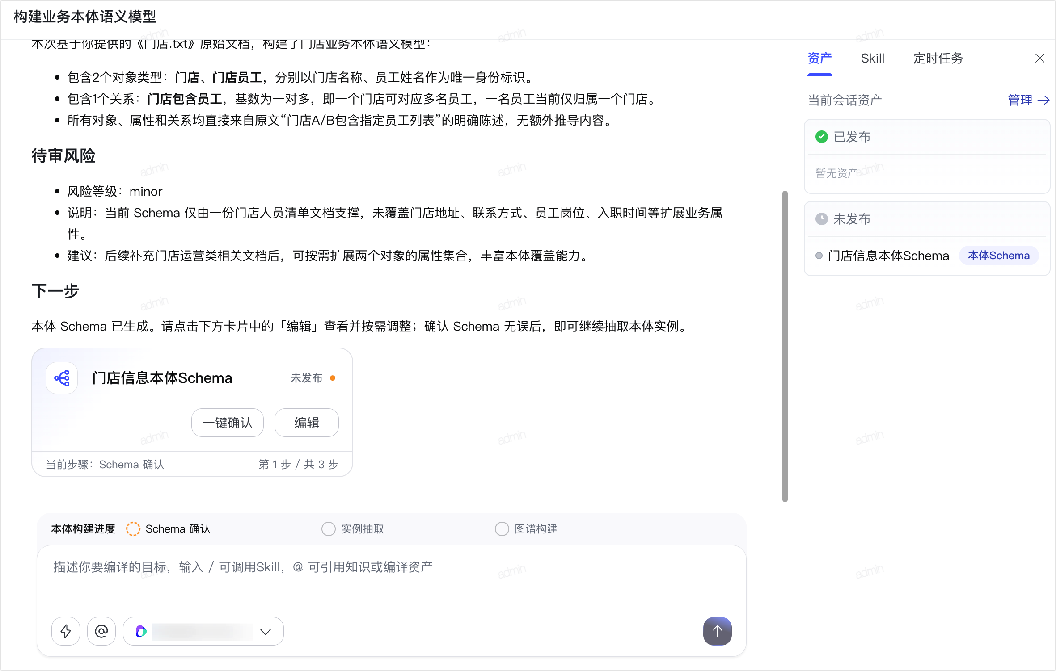Click the 门店信息本体Schema card title
The image size is (1056, 671).
click(x=162, y=378)
